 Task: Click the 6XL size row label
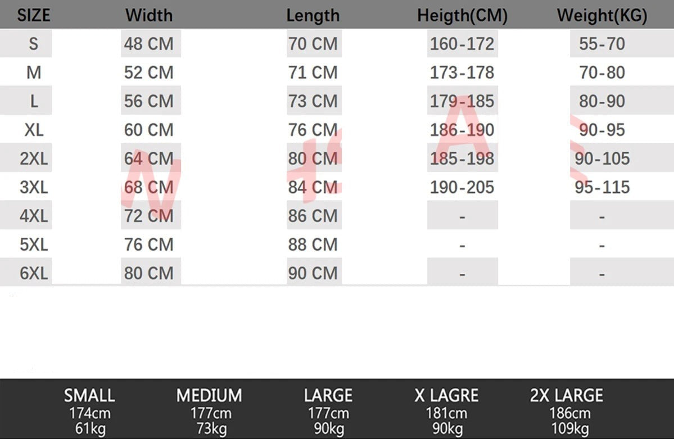pyautogui.click(x=34, y=273)
